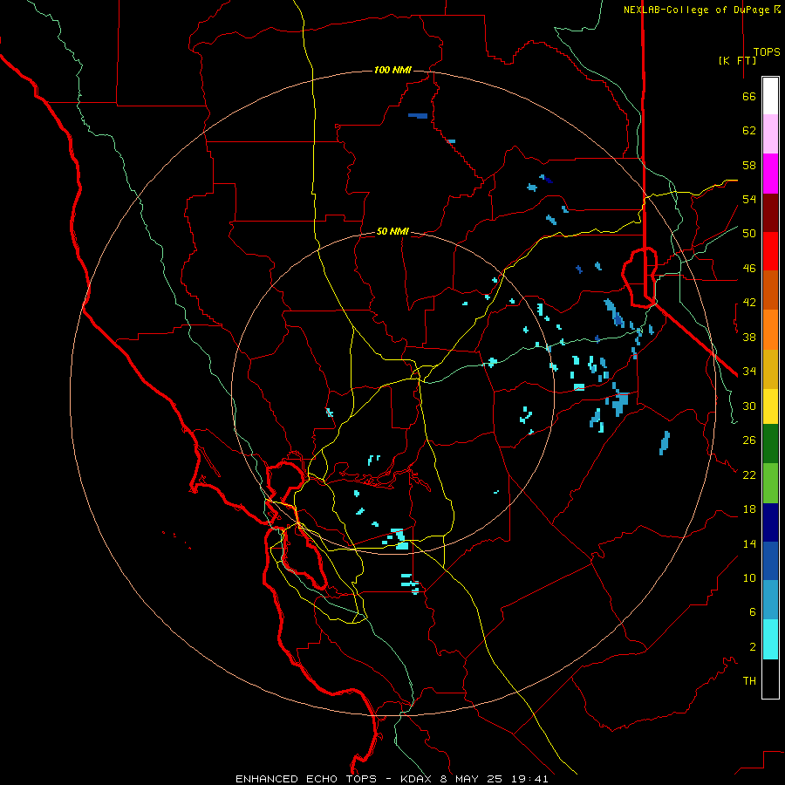Click the '14' legend value label
785x785 pixels.
(x=749, y=543)
